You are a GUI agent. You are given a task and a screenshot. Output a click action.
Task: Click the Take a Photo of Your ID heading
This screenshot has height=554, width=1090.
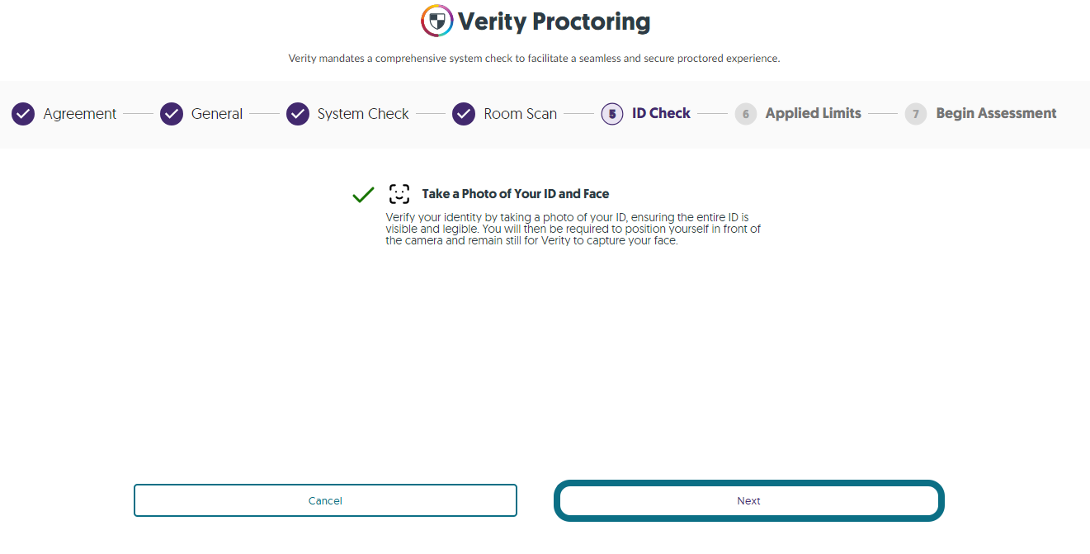tap(516, 194)
